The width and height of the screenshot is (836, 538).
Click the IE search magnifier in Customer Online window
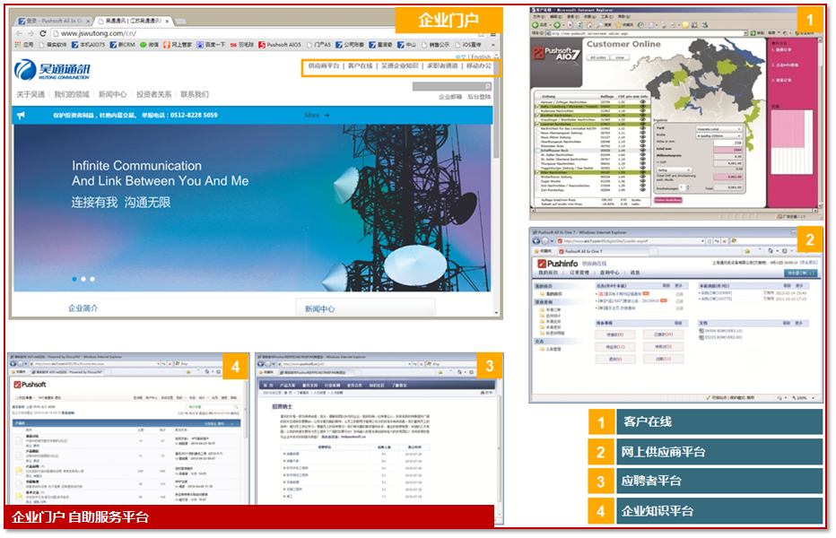[x=599, y=25]
